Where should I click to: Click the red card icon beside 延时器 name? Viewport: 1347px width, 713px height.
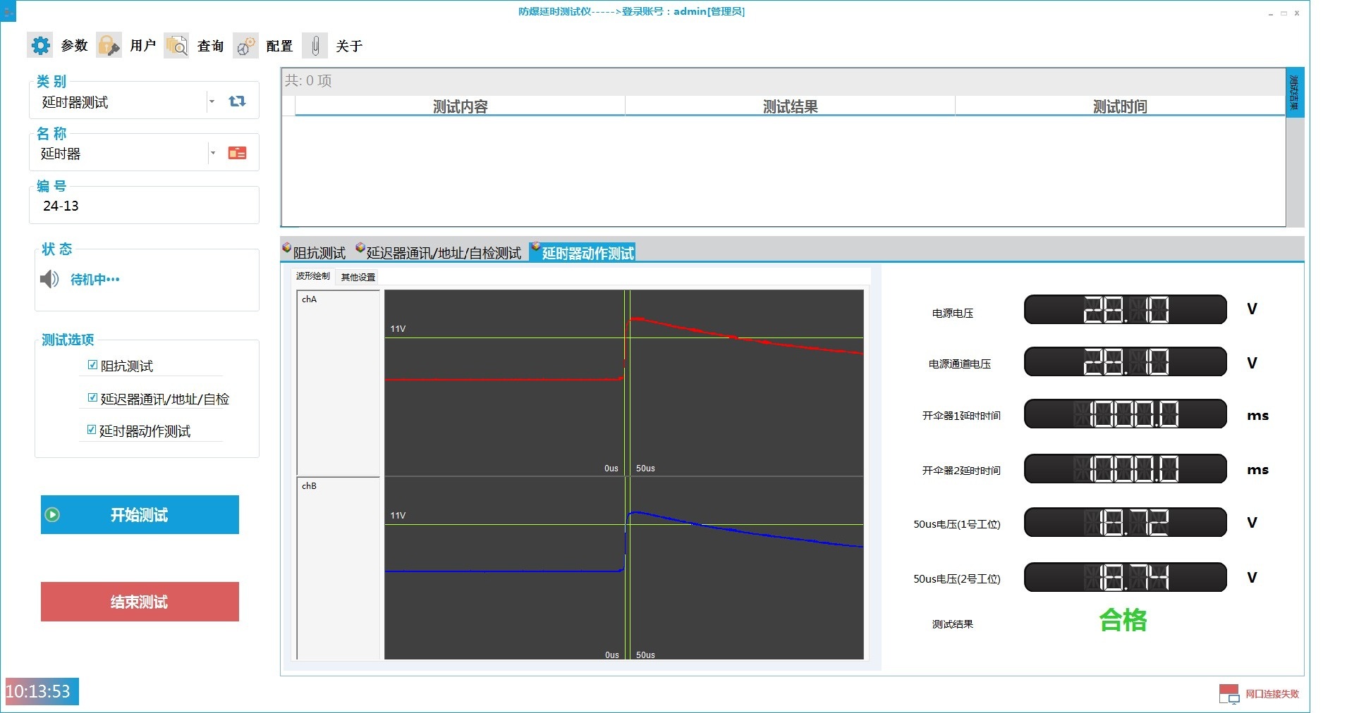pos(237,153)
